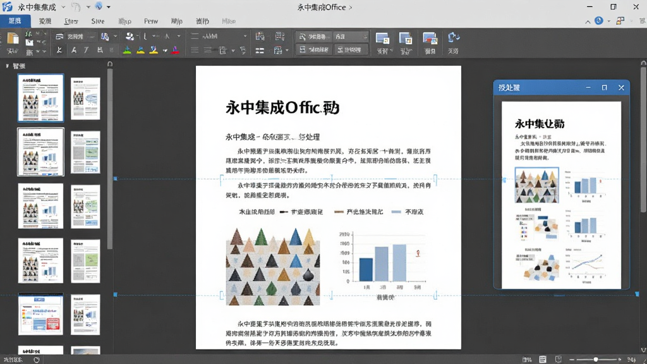647x364 pixels.
Task: Click the large screen icon with red bar
Action: [x=430, y=39]
